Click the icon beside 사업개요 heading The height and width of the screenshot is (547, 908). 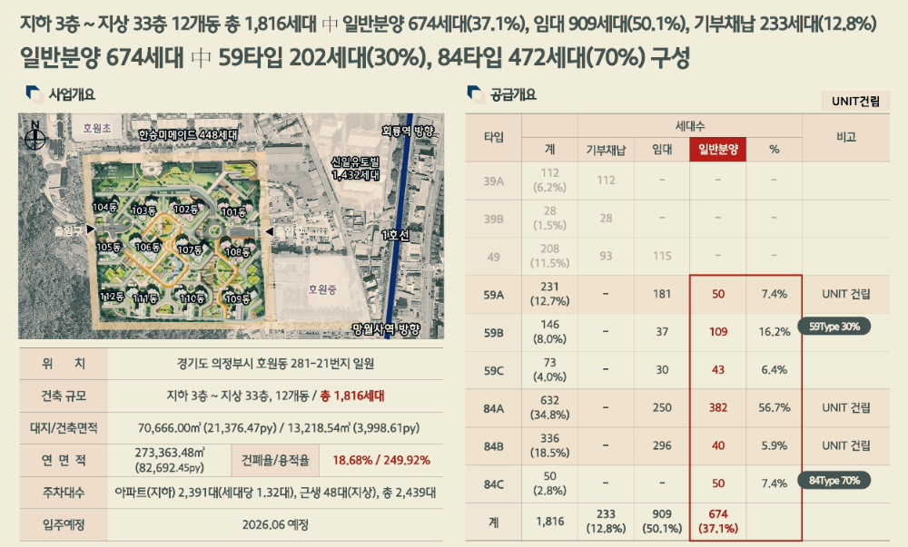pyautogui.click(x=34, y=94)
